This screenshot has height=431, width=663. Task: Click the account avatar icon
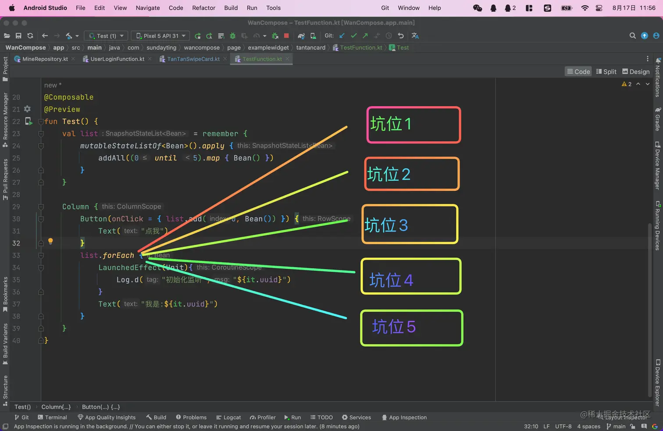pos(656,36)
